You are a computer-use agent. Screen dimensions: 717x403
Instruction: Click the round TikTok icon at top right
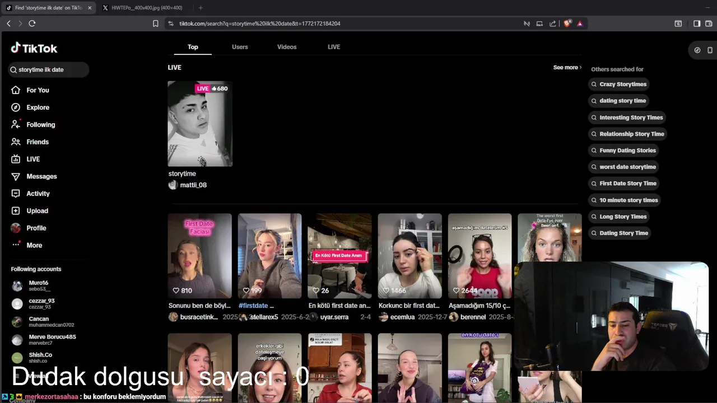[x=697, y=50]
